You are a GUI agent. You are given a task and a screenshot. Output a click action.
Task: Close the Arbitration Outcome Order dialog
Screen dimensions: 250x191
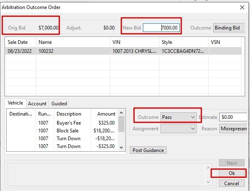(241, 7)
